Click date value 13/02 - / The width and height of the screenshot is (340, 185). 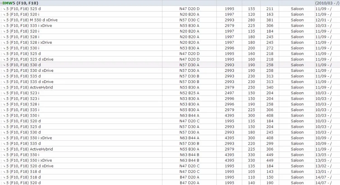pos(324,166)
